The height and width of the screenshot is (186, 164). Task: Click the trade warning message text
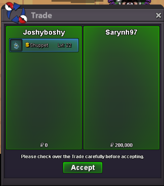(83, 156)
